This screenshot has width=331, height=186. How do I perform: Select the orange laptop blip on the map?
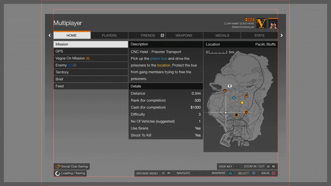point(246,95)
